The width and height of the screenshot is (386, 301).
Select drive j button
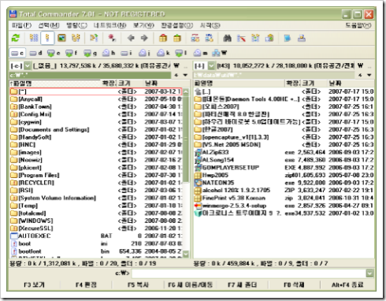click(x=144, y=53)
